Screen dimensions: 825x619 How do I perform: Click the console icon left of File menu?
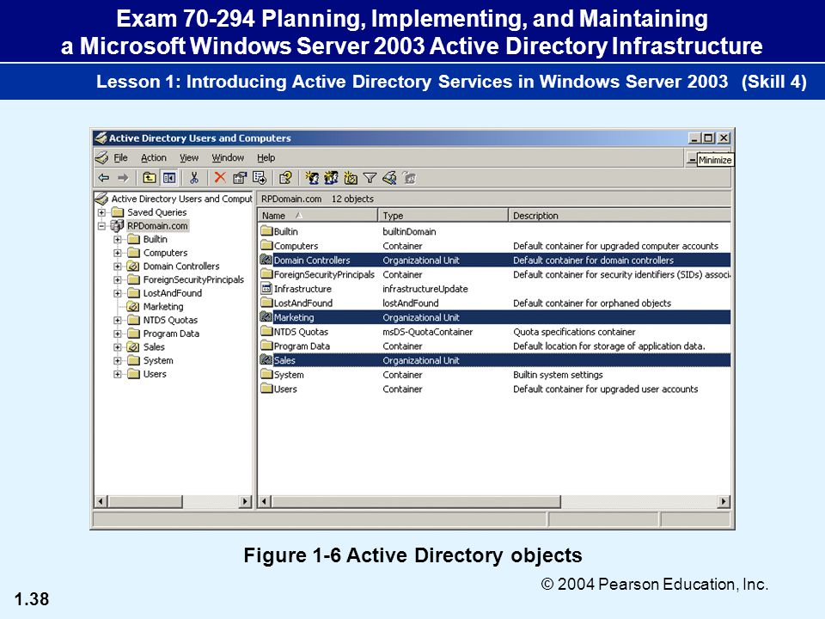[x=101, y=157]
